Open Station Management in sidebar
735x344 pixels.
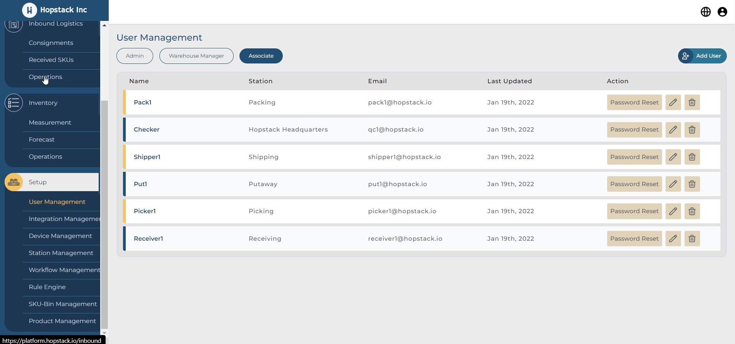point(61,253)
